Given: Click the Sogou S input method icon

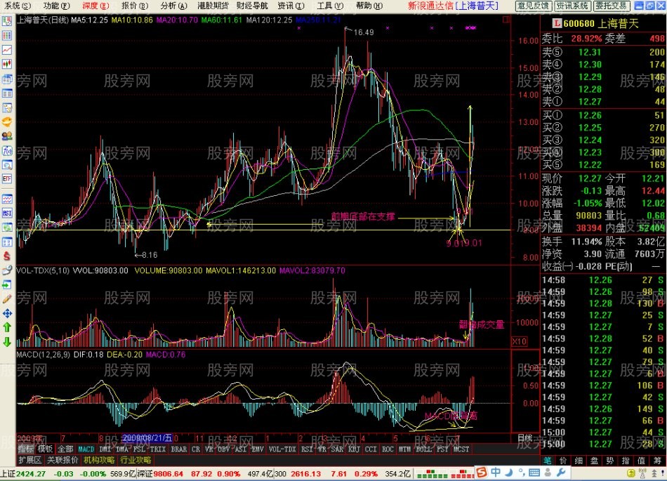Looking at the screenshot, I should [482, 473].
